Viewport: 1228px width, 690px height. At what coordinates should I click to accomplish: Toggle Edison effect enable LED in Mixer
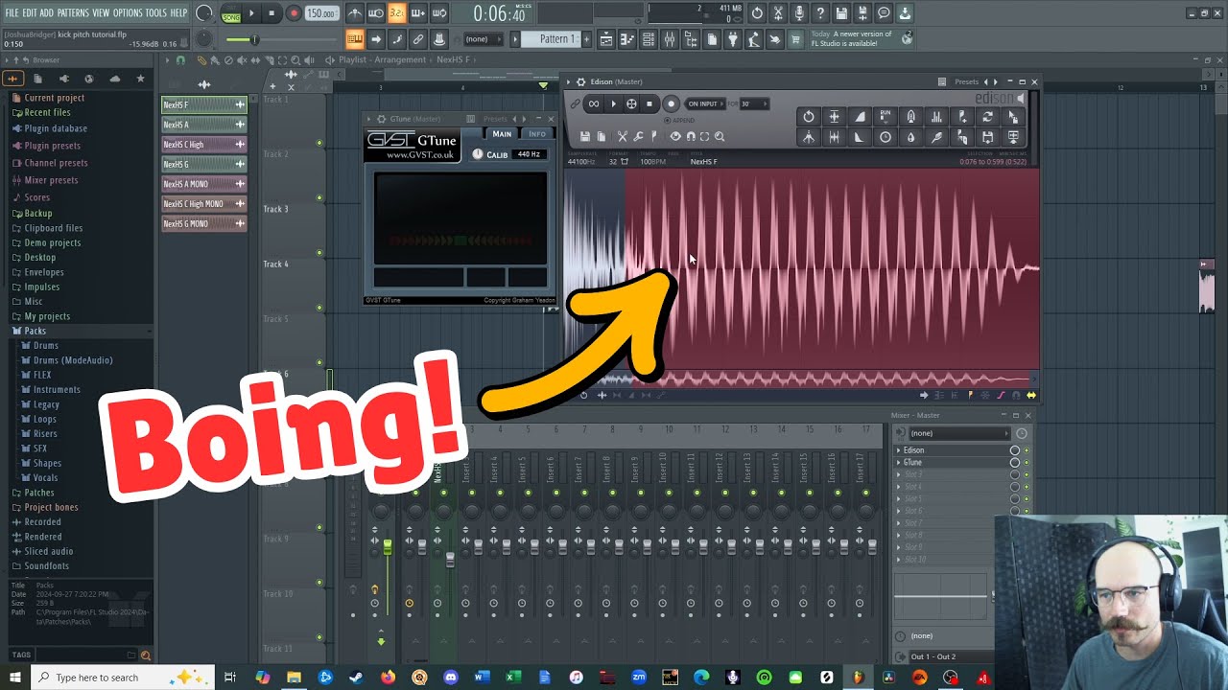tap(1027, 450)
